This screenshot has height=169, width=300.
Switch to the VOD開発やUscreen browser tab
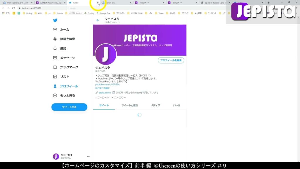point(50,3)
